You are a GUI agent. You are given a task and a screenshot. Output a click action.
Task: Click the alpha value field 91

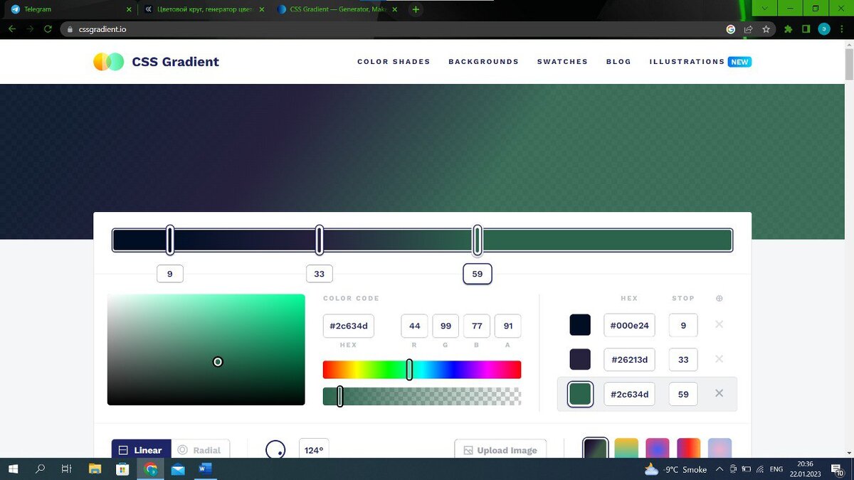tap(508, 326)
